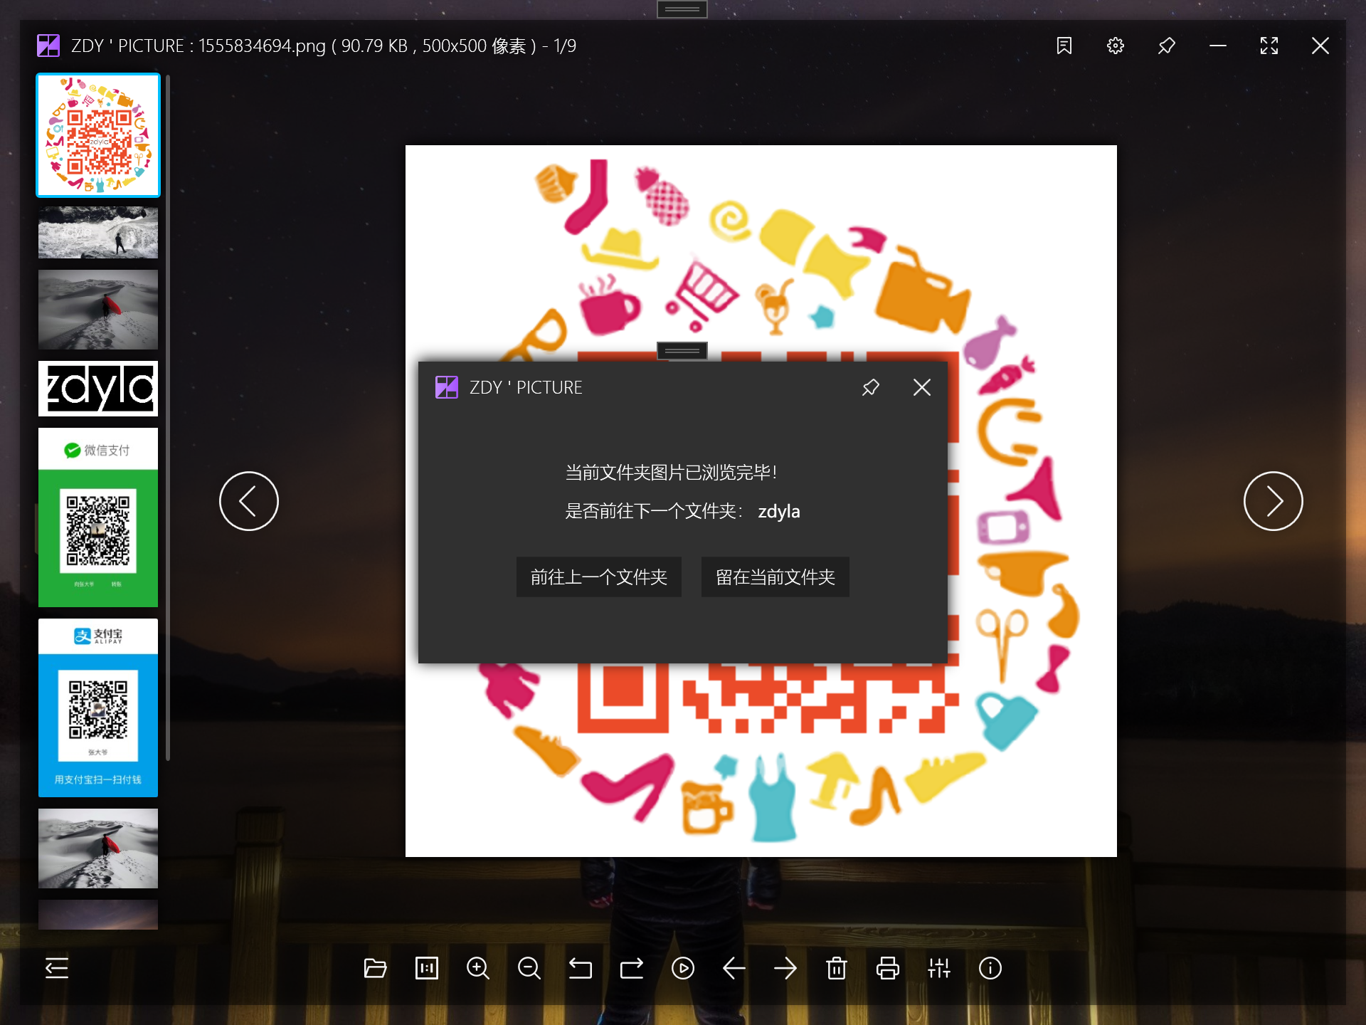This screenshot has height=1025, width=1366.
Task: Click the 留在当前文件夹 button
Action: click(x=775, y=577)
